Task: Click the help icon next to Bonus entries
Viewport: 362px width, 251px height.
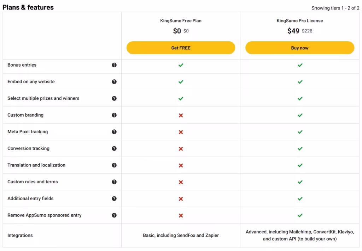Action: (114, 65)
